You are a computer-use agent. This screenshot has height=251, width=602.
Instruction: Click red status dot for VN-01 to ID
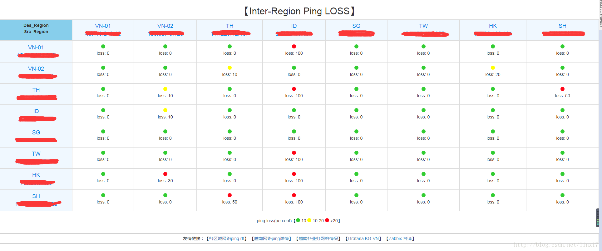coord(294,47)
